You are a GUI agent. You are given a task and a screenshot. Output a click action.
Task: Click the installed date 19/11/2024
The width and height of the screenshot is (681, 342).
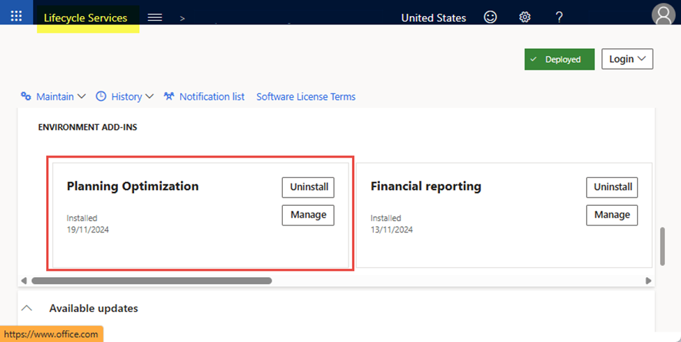88,230
